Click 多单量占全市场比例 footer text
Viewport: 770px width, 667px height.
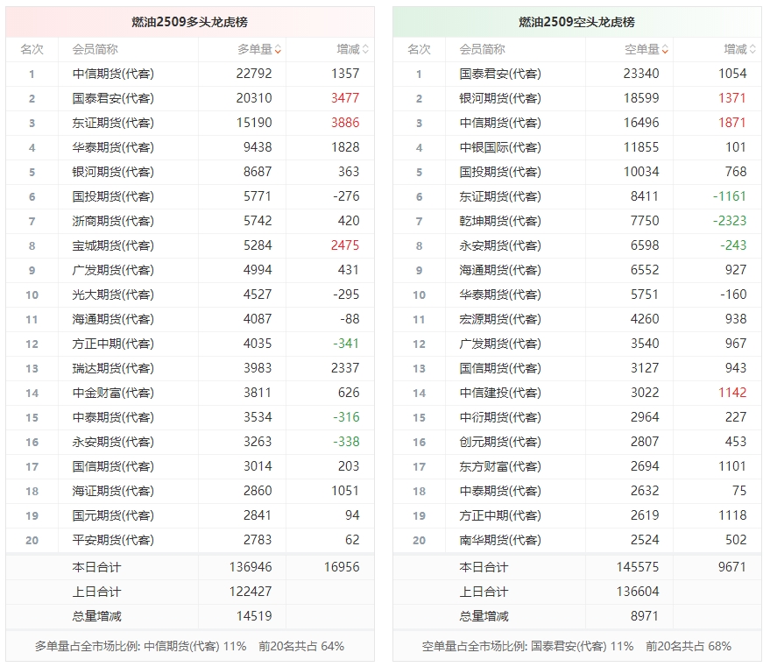189,646
